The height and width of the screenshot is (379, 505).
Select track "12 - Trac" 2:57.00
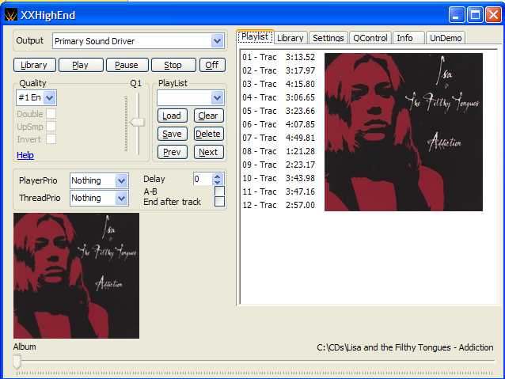click(279, 205)
